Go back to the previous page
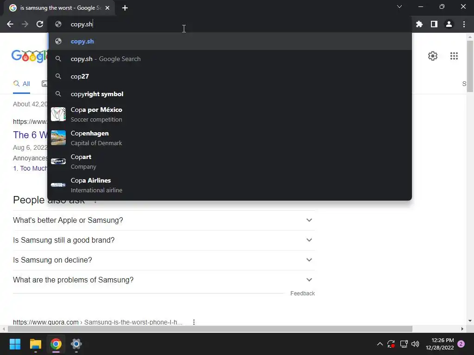Image resolution: width=474 pixels, height=355 pixels. point(10,24)
